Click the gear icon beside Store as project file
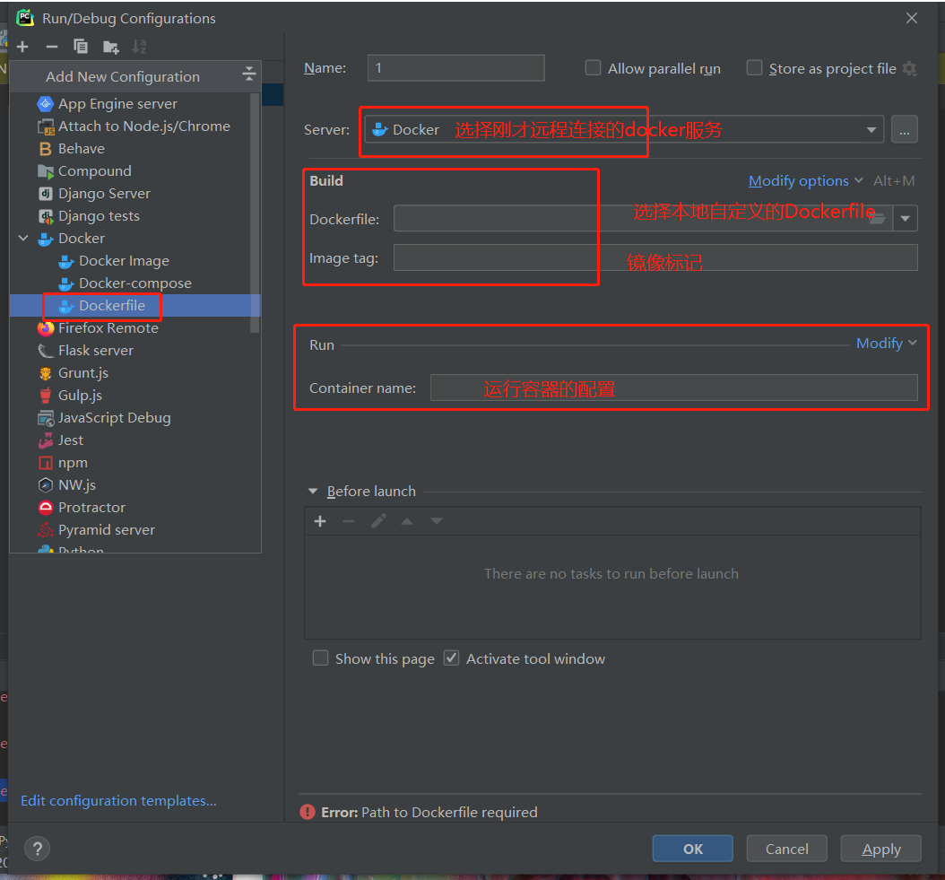 pos(909,69)
